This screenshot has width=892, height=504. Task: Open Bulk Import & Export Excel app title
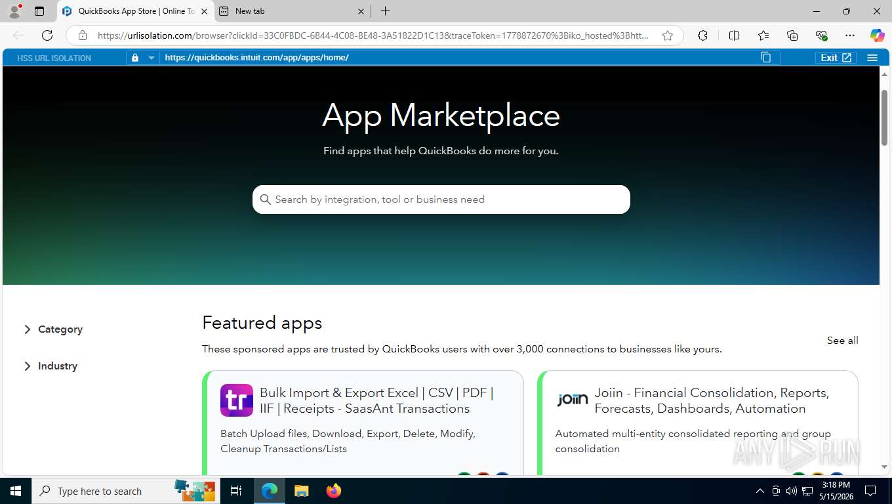pos(376,400)
